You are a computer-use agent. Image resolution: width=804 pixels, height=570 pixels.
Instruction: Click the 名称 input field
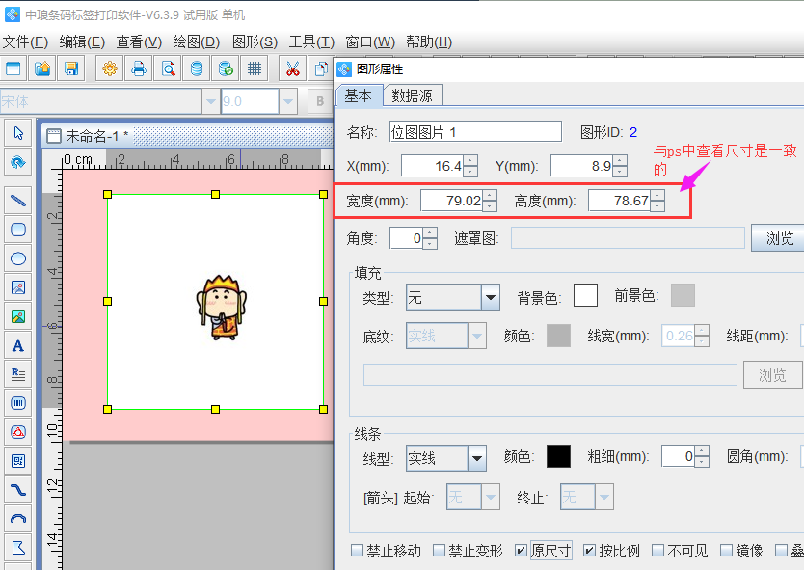click(x=474, y=131)
